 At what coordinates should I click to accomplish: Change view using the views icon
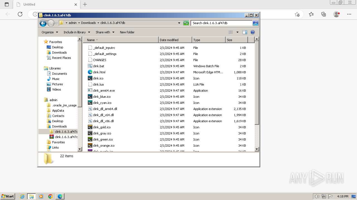click(231, 32)
